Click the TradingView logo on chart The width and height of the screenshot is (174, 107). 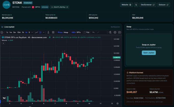tap(4, 98)
